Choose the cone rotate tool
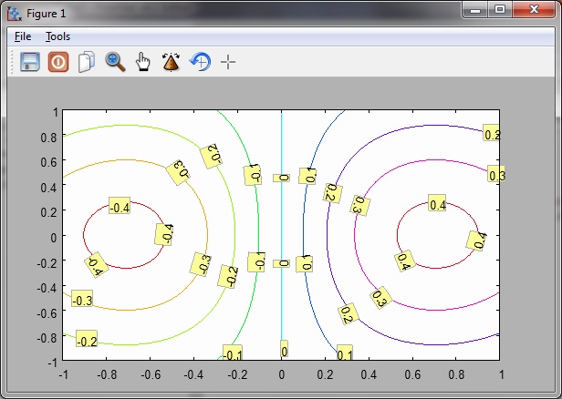This screenshot has width=562, height=399. (171, 62)
